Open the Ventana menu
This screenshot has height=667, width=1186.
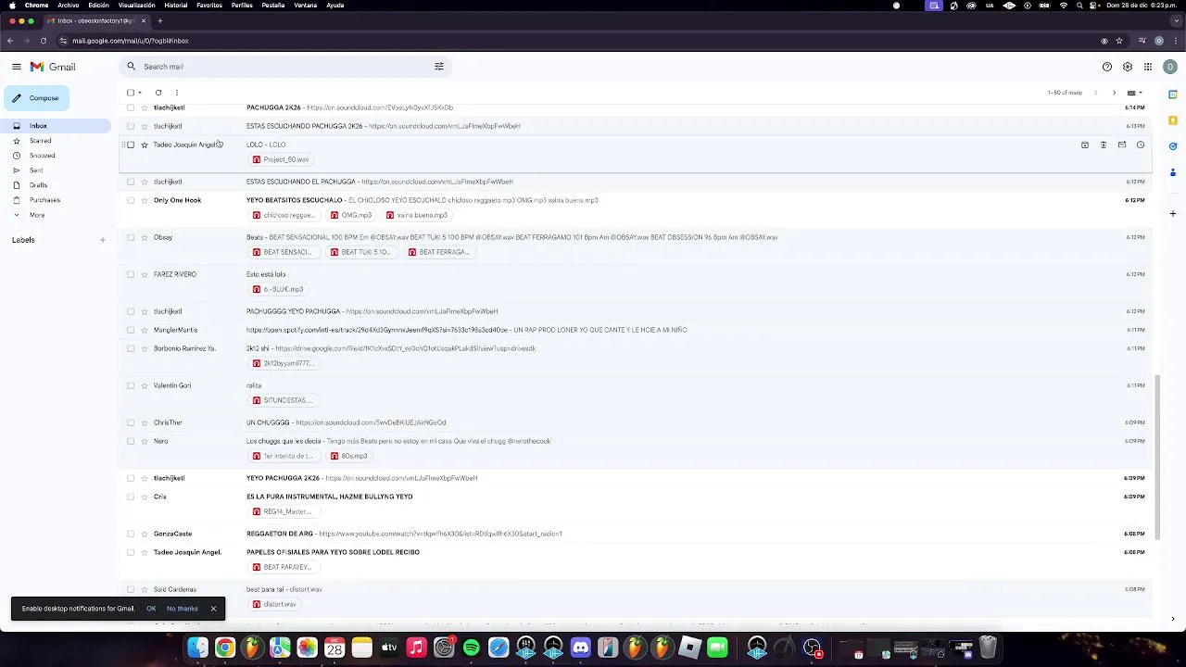click(x=305, y=5)
